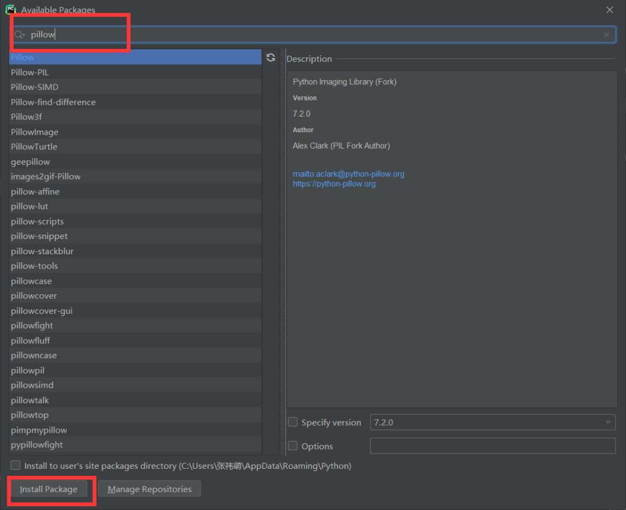Click the Options text input field
Screen dimensions: 626x510
click(492, 446)
